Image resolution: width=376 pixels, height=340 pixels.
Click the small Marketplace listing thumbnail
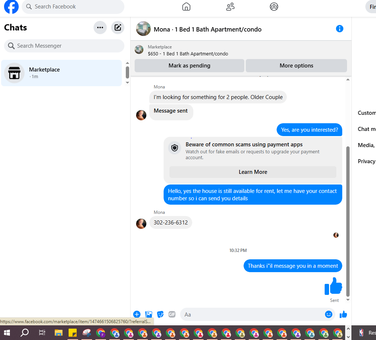(x=139, y=50)
